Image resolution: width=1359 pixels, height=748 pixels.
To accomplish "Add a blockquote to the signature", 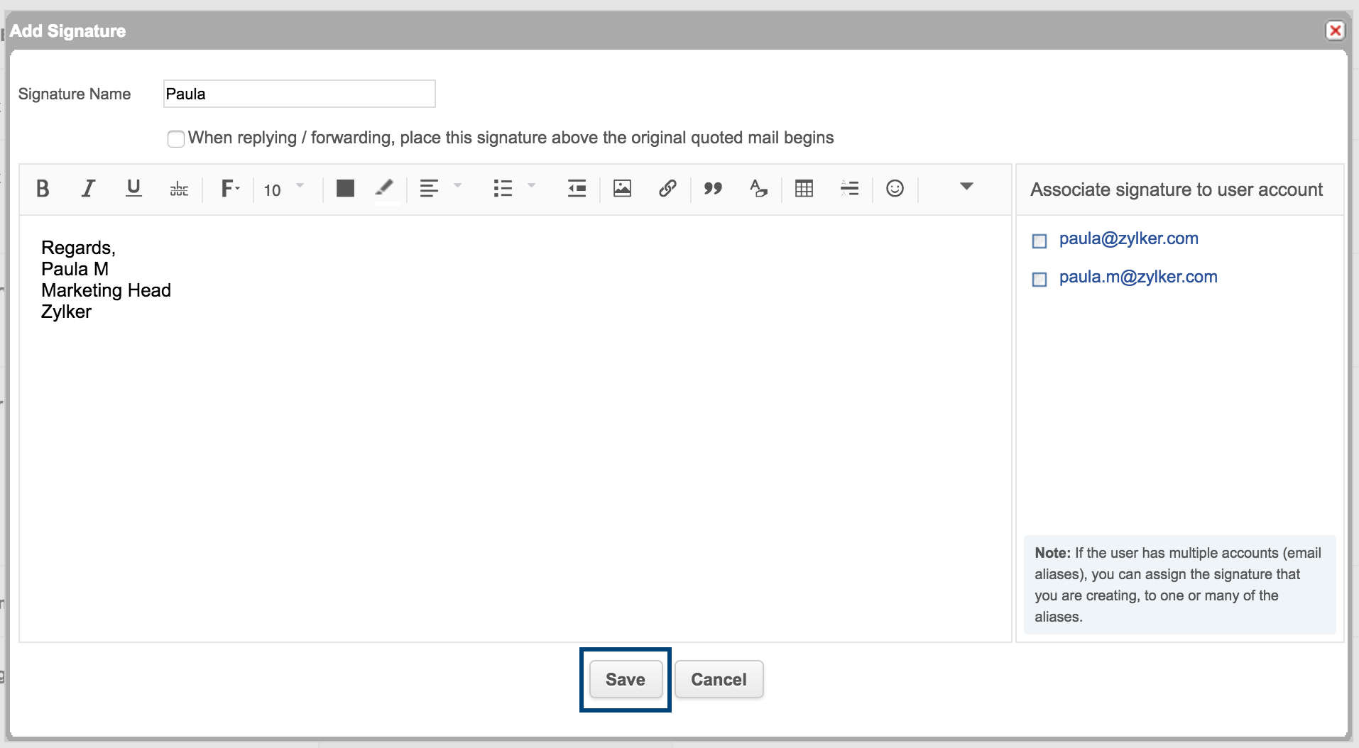I will (713, 189).
